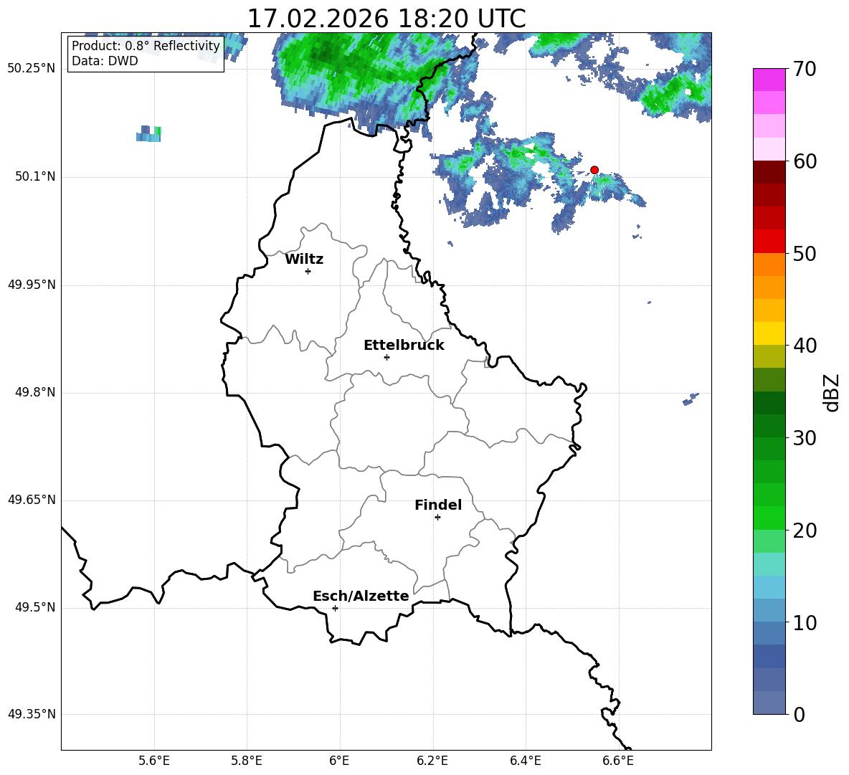This screenshot has width=849, height=775.
Task: Click the yellow colorbar segment above 40
Action: (769, 333)
